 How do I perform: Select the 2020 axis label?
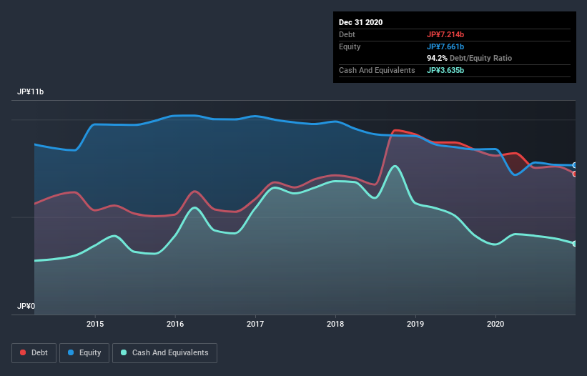point(495,324)
